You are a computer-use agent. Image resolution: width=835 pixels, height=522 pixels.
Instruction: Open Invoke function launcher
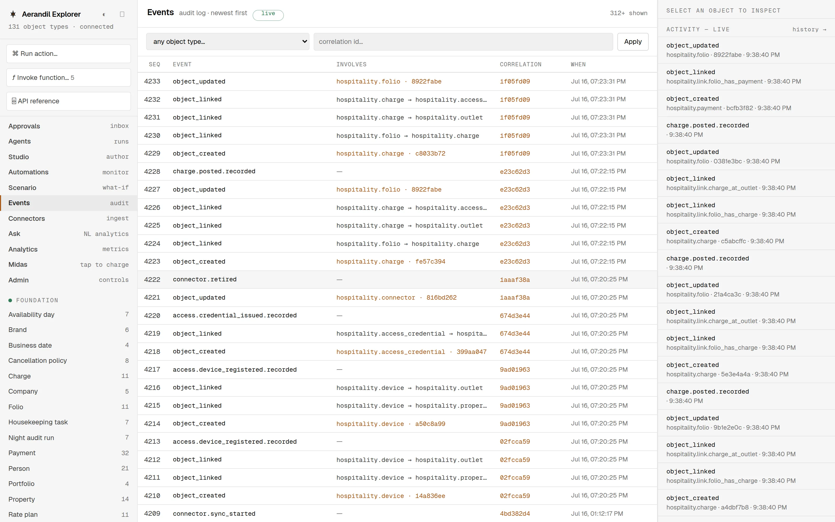tap(68, 77)
